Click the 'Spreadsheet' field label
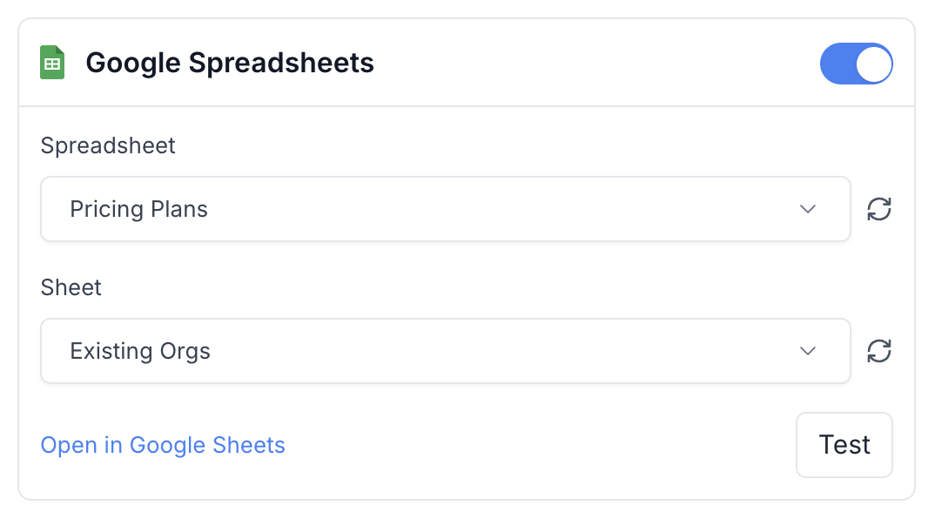Viewport: 935px width, 519px height. (108, 145)
